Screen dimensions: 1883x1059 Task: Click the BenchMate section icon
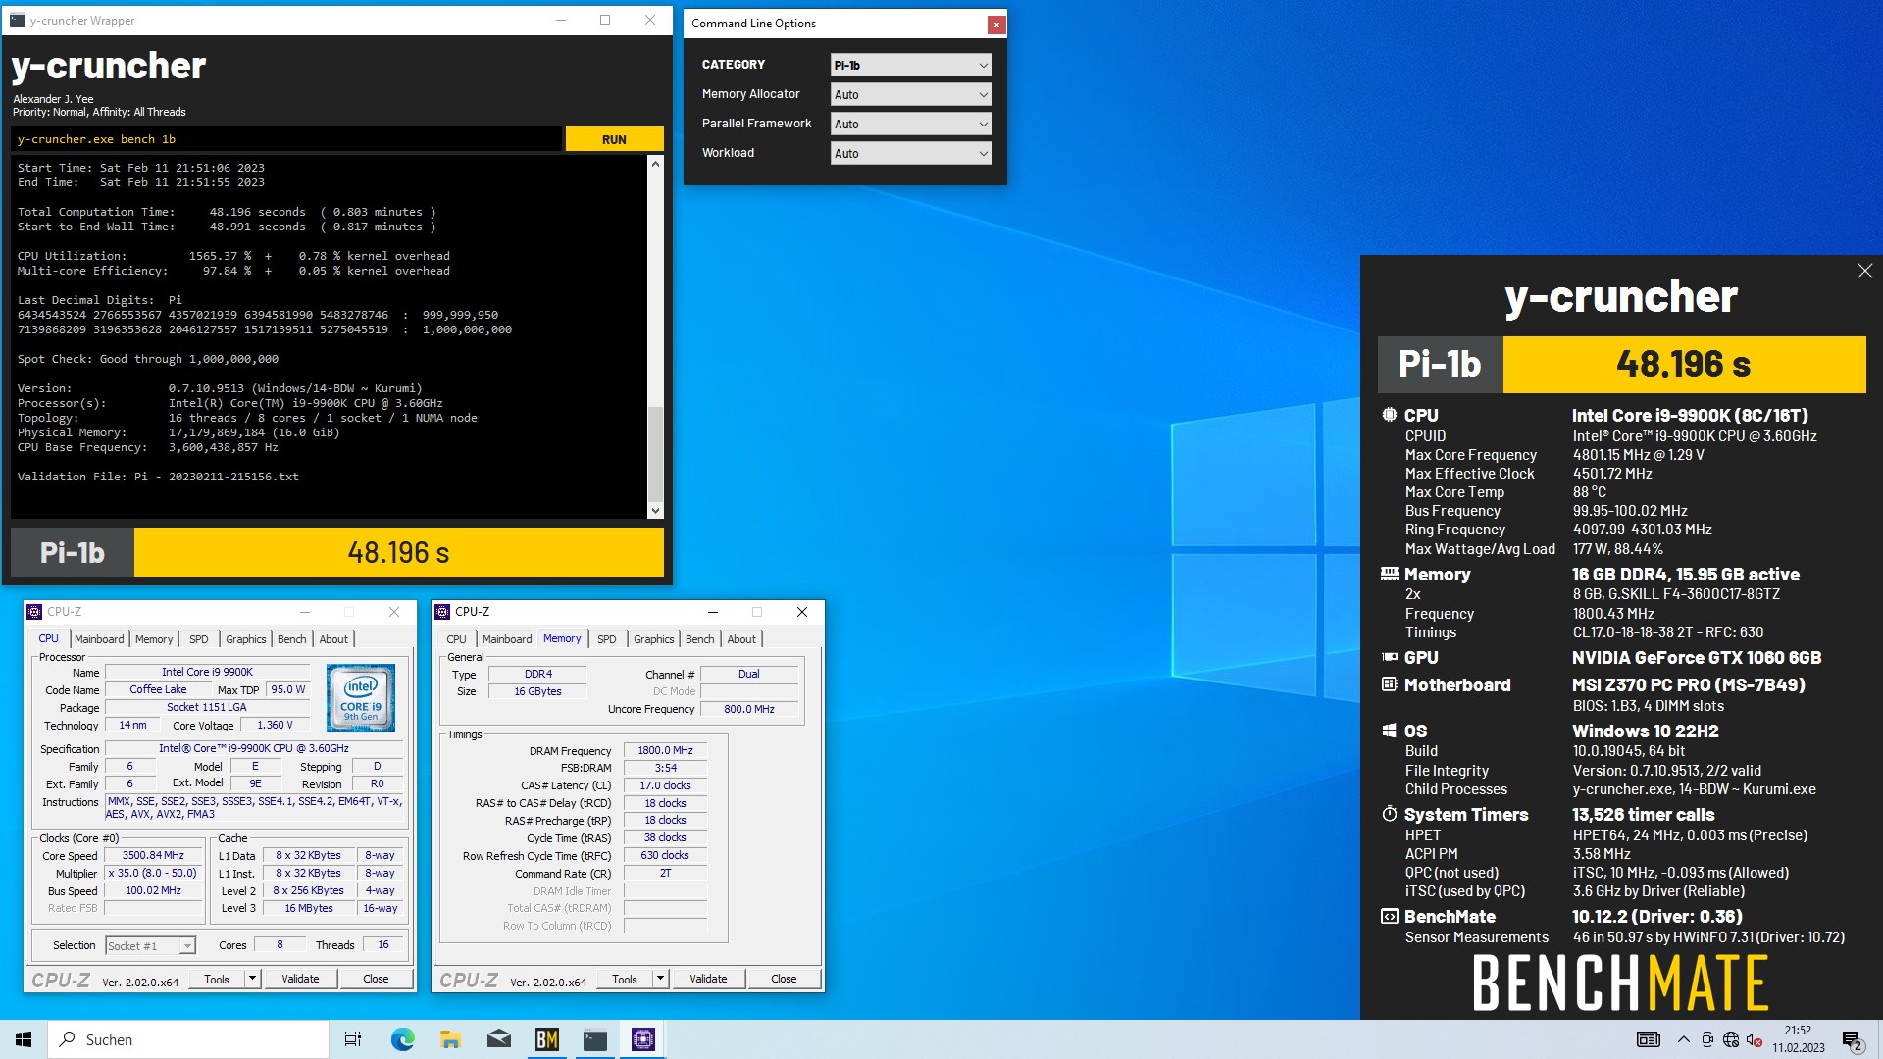click(x=1389, y=916)
